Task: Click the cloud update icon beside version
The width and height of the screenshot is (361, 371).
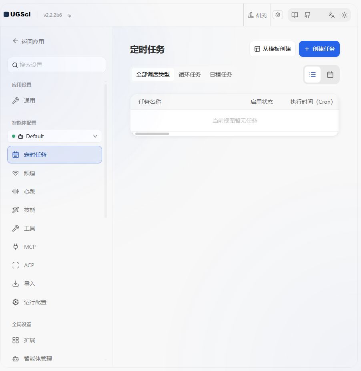Action: click(x=69, y=16)
